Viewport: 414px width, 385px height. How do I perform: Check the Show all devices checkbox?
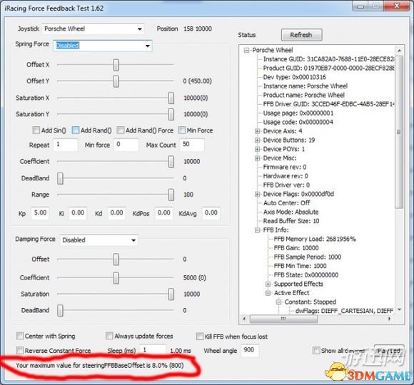tap(316, 351)
